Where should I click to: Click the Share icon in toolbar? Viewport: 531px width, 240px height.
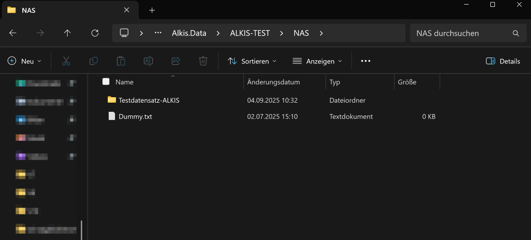(176, 61)
